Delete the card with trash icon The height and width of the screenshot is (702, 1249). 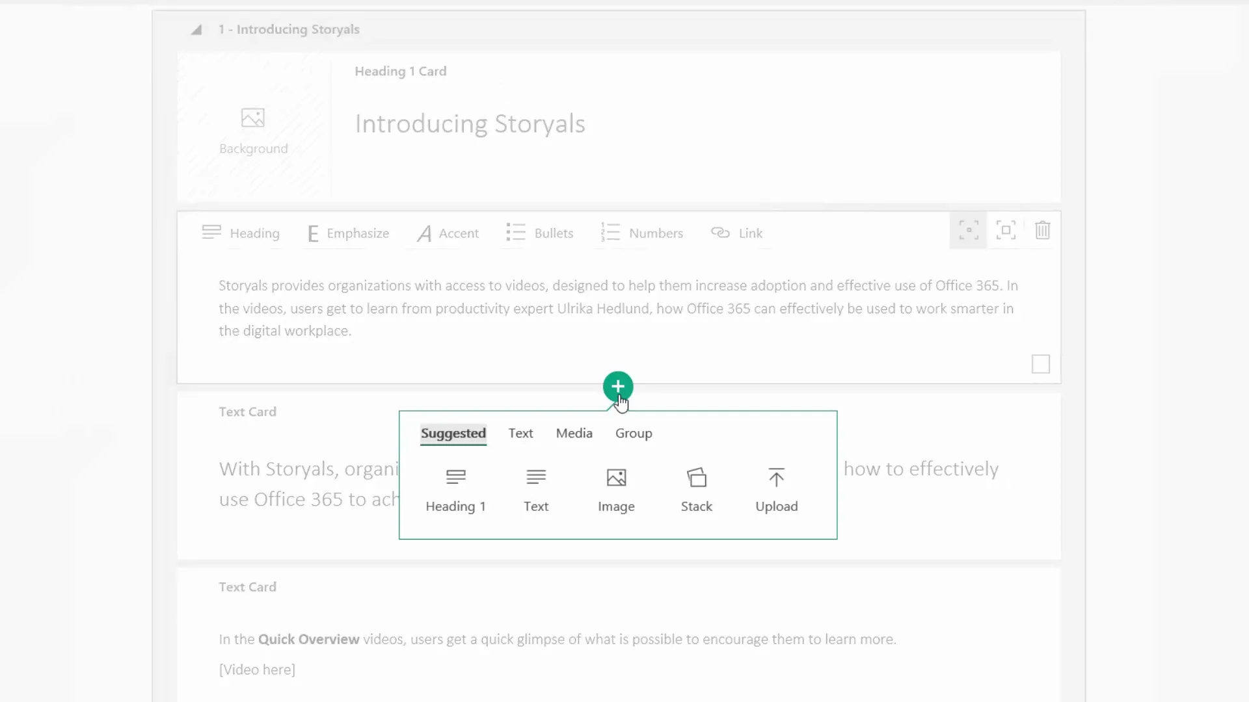(x=1043, y=230)
